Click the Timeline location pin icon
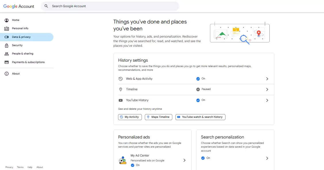The width and height of the screenshot is (324, 170). [121, 89]
